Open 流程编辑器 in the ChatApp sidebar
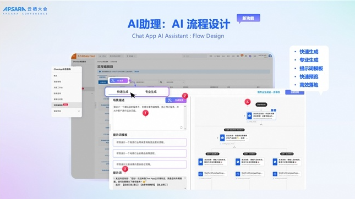The image size is (355, 199). click(67, 105)
